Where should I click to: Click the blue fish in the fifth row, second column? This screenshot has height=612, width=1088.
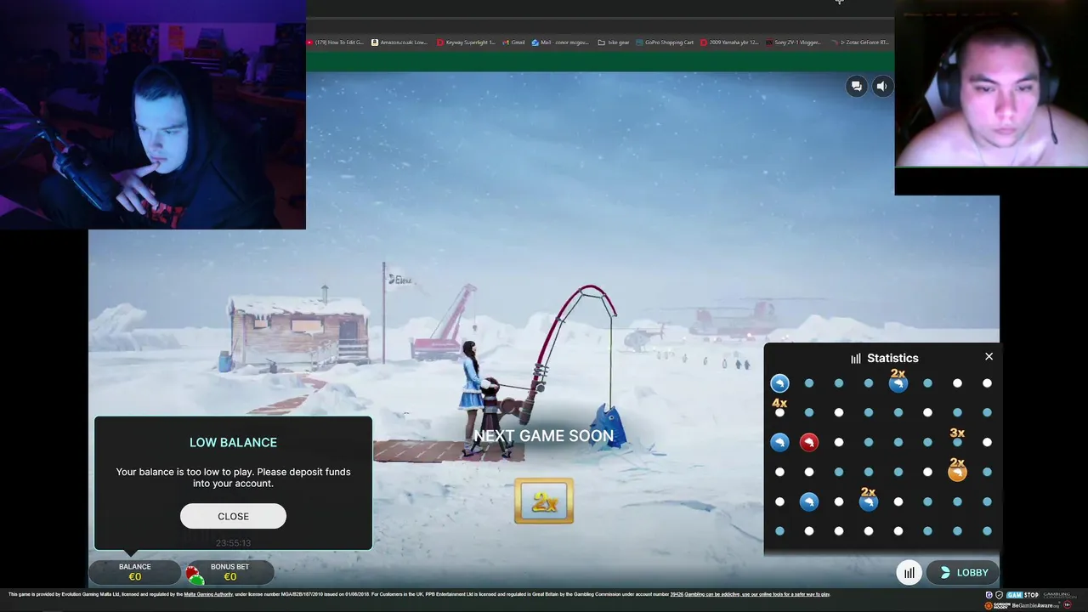click(809, 501)
